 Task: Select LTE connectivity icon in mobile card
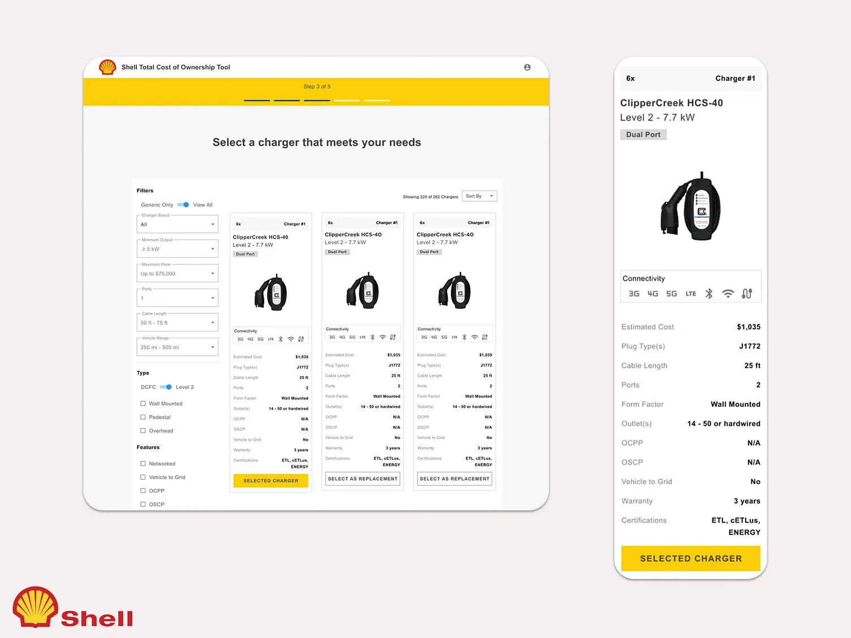tap(691, 294)
